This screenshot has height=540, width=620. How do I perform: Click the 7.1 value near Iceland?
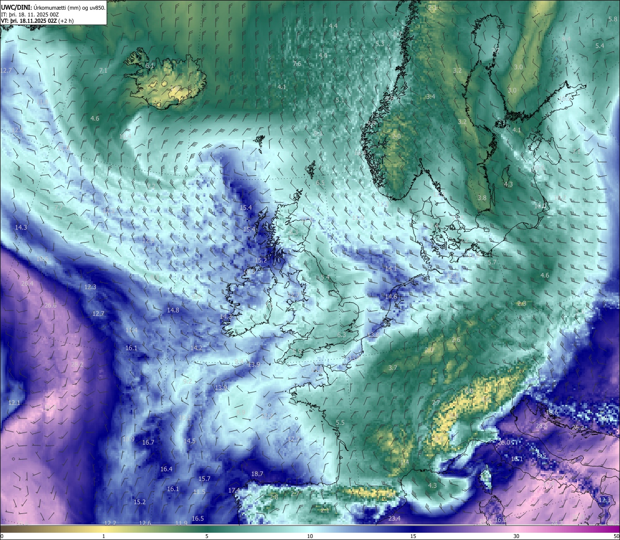[x=103, y=70]
